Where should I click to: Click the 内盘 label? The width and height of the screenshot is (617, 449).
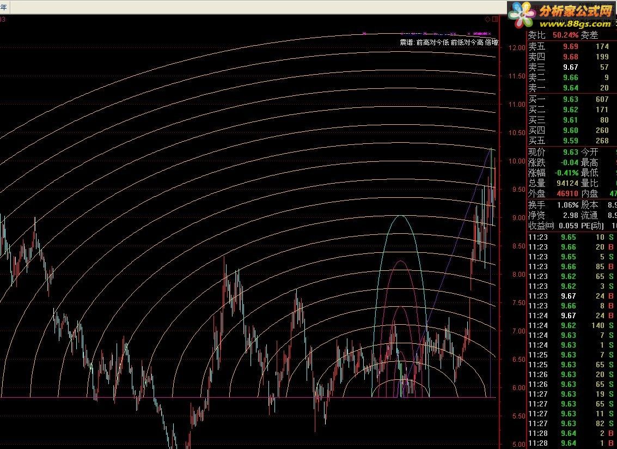pyautogui.click(x=589, y=194)
